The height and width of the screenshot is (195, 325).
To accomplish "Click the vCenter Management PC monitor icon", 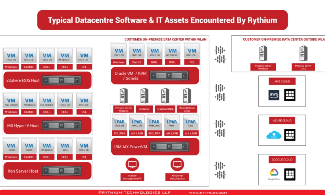I will [132, 165].
